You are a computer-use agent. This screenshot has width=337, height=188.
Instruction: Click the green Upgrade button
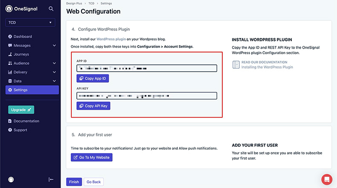21,110
